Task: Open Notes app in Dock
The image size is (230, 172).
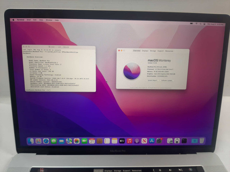Action: pos(114,141)
